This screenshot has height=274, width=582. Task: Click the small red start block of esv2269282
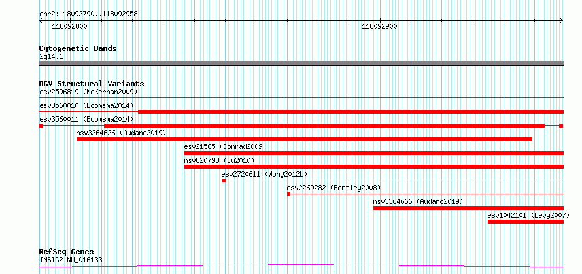(x=289, y=194)
